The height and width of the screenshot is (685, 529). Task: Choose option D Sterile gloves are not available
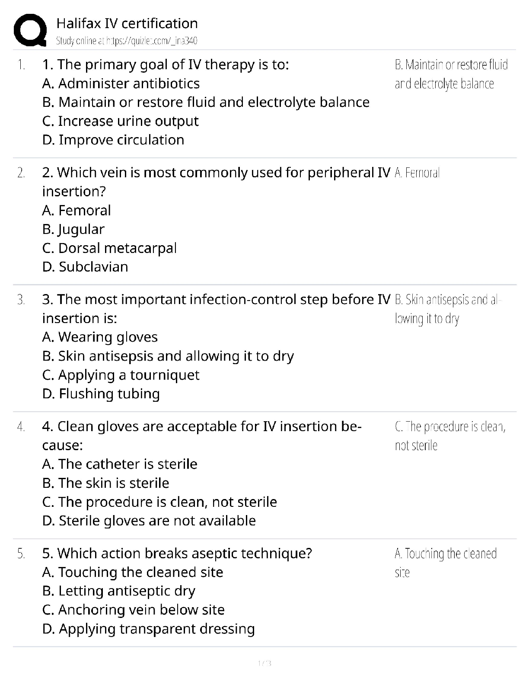click(x=149, y=521)
